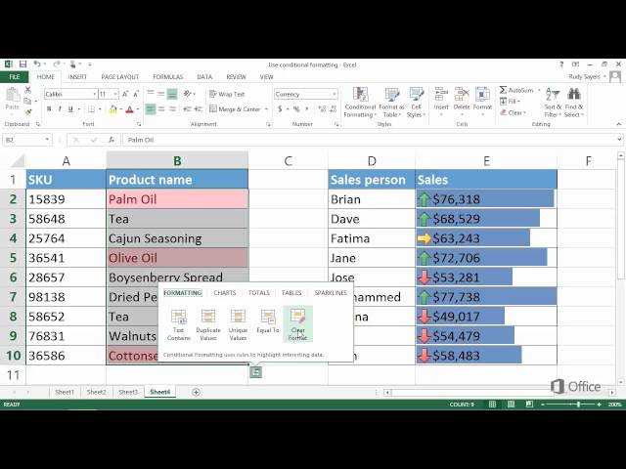Viewport: 626px width, 469px height.
Task: Click AutoSum sigma button
Action: tap(516, 90)
